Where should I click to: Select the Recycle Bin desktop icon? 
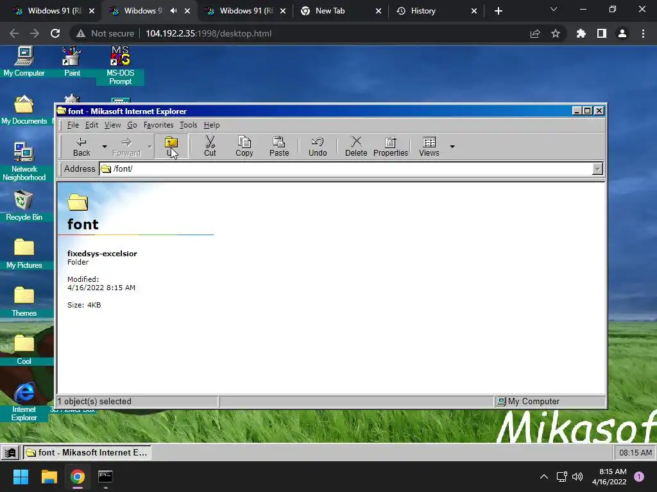pyautogui.click(x=24, y=206)
